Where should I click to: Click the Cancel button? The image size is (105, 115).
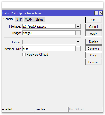(x=94, y=27)
